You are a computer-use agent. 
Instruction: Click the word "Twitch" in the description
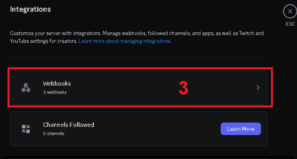click(x=246, y=33)
